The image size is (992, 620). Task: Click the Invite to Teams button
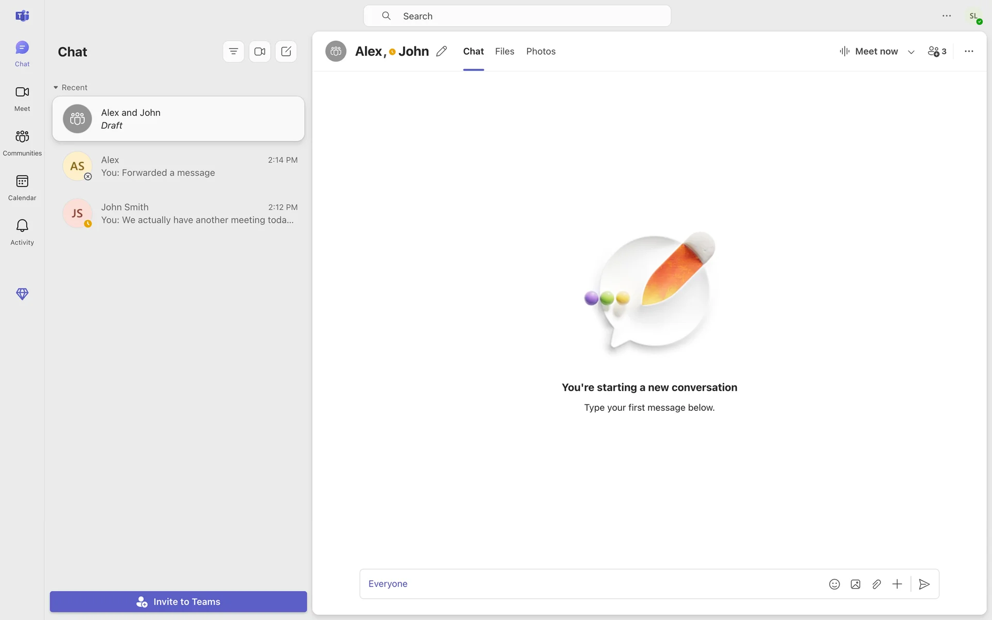pos(178,601)
